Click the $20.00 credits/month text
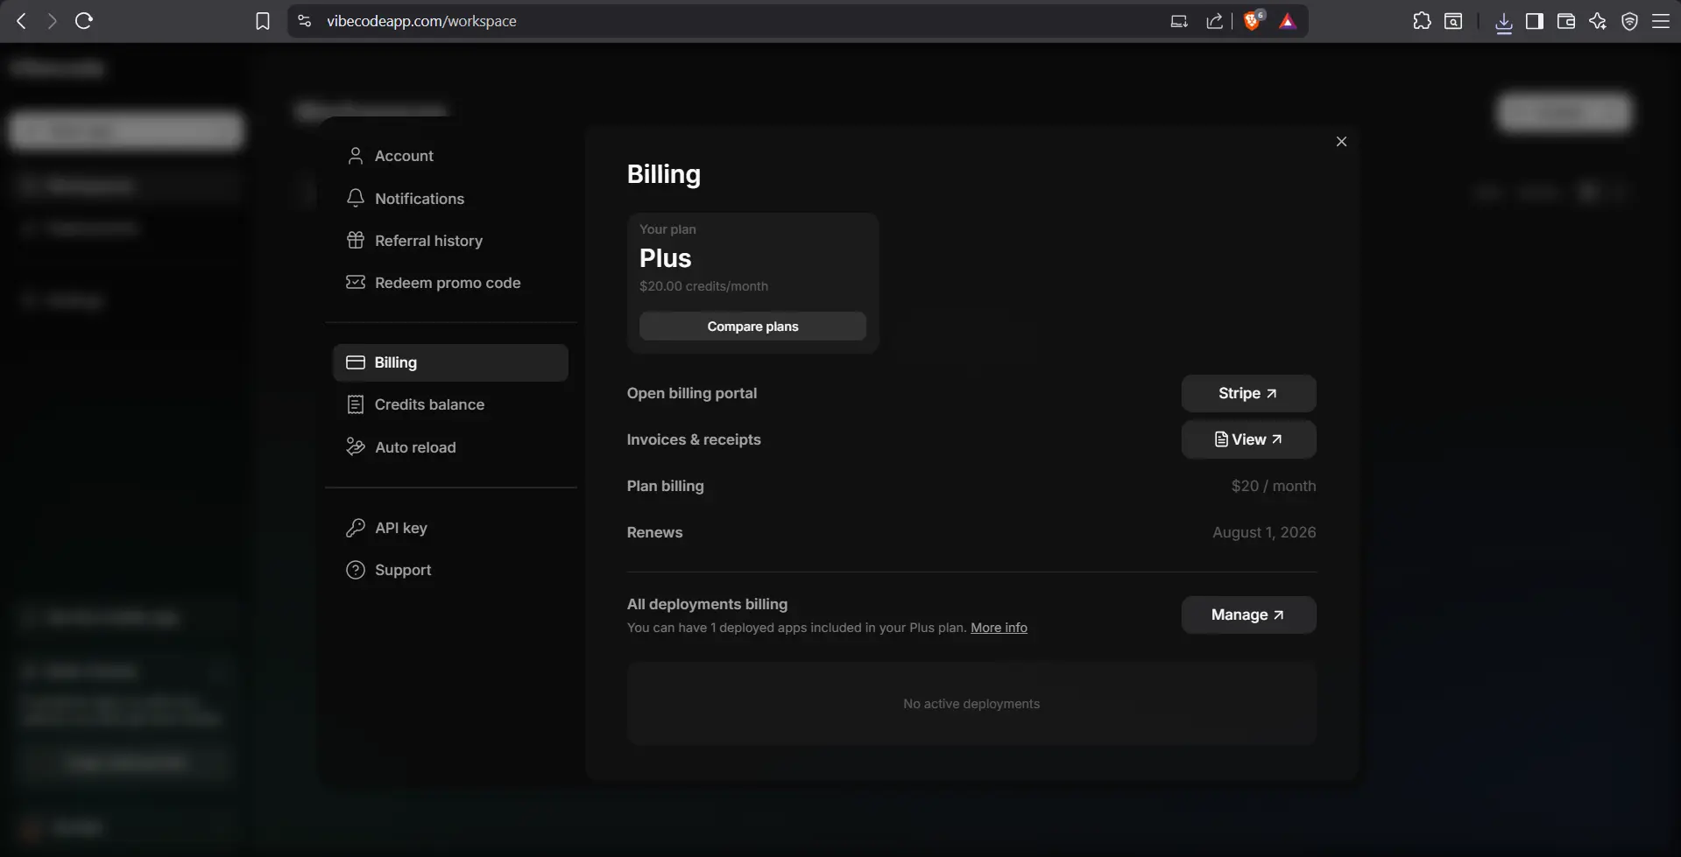Screen dimensions: 1681x857 click(703, 286)
